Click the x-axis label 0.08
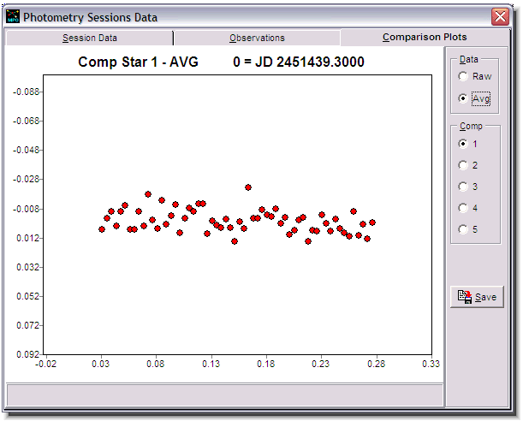This screenshot has height=421, width=523. [x=156, y=364]
